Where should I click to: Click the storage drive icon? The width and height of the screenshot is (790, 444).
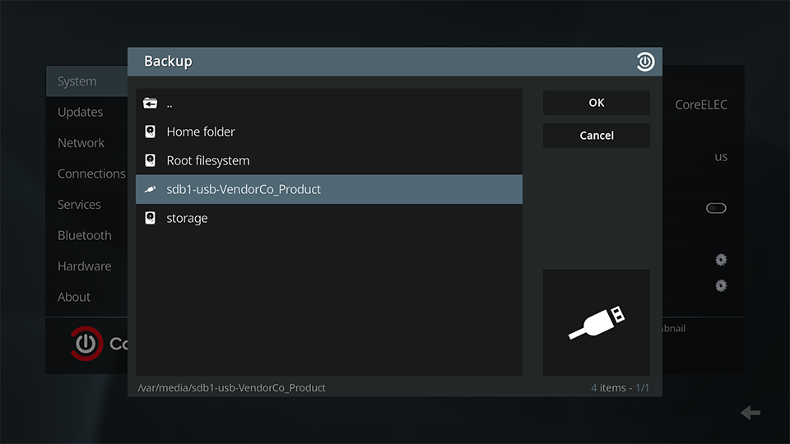coord(150,218)
